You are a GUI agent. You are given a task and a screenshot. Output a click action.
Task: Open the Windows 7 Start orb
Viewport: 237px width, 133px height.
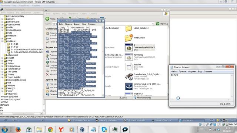(x=4, y=130)
